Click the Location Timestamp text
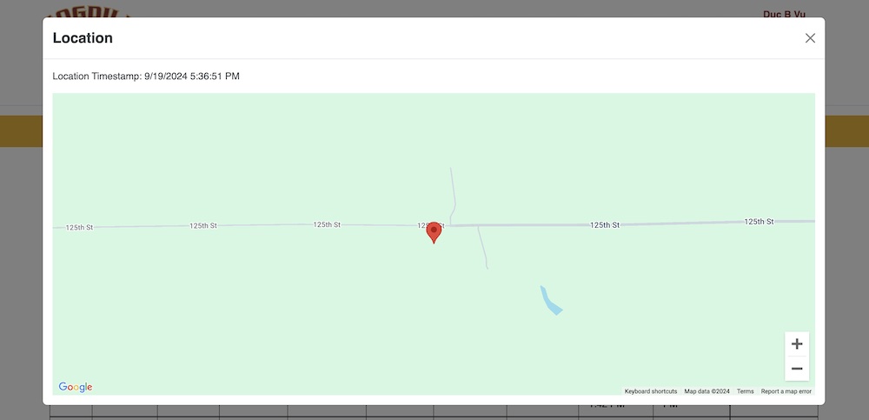 pos(146,76)
